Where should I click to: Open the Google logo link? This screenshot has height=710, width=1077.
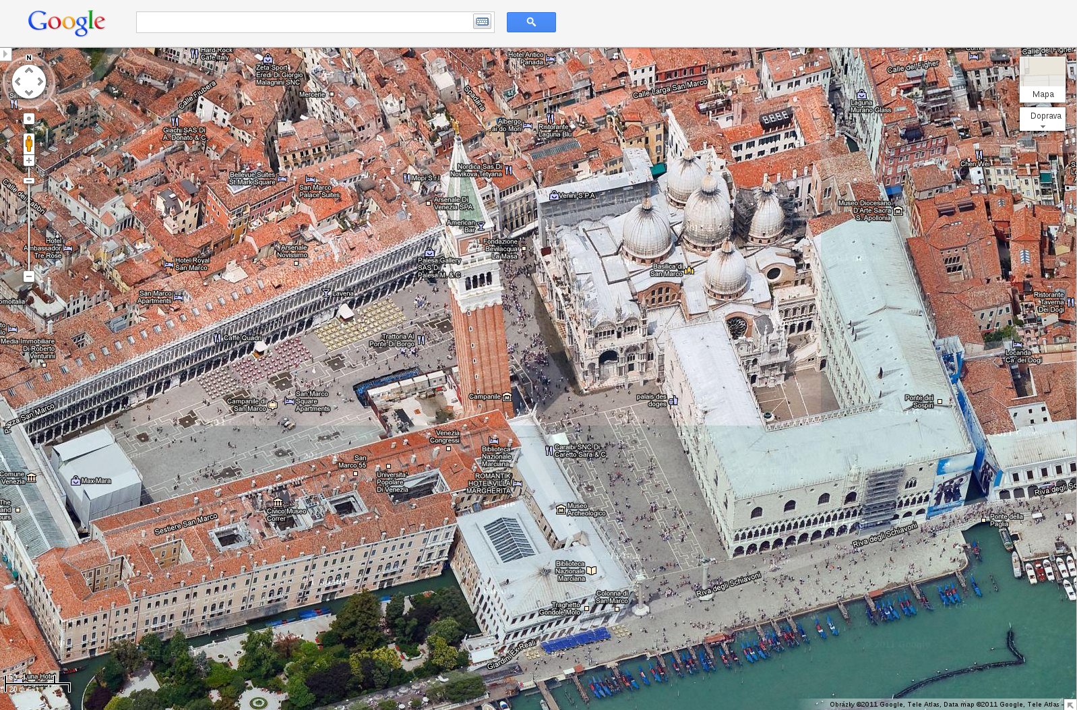coord(66,22)
